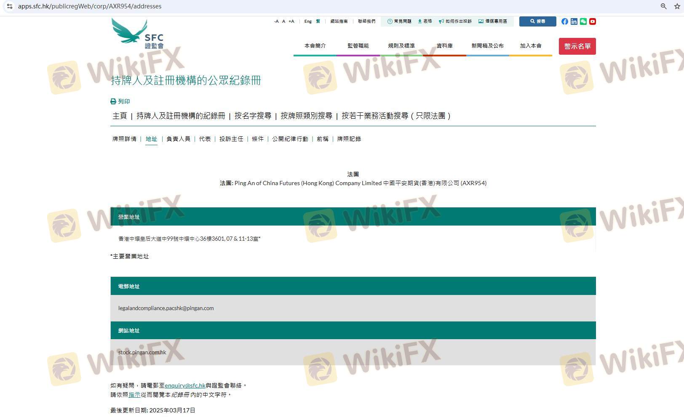This screenshot has height=417, width=684.
Task: Click the 持牌人及註冊機構的公眾紀錄冊 page title
Action: [x=186, y=80]
